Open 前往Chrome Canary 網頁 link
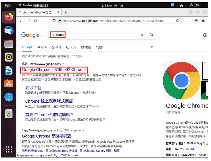Image resolution: width=211 pixels, height=161 pixels. [95, 151]
